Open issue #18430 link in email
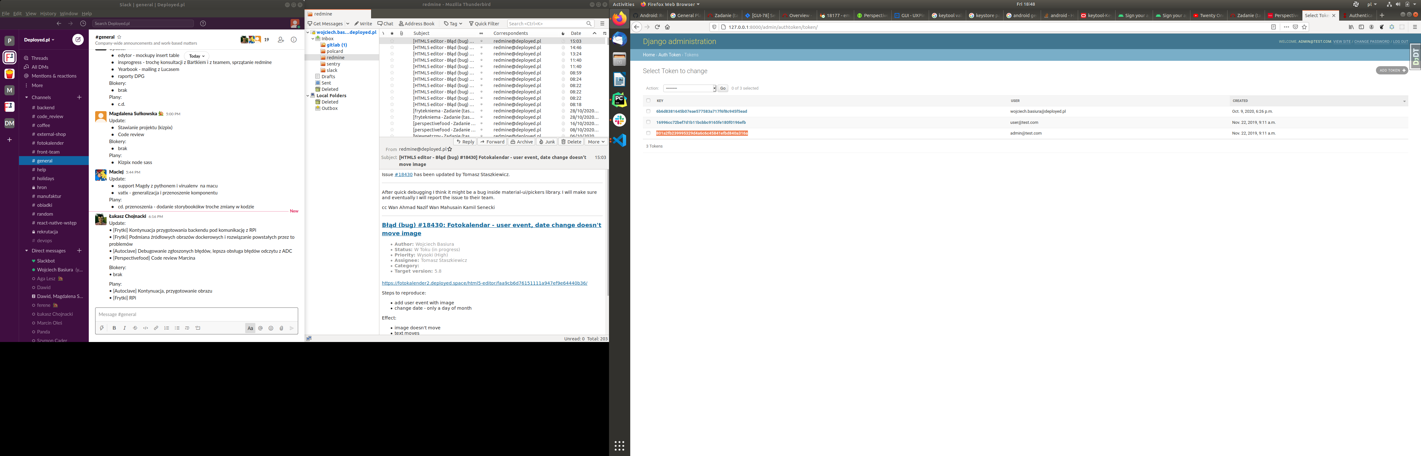 pyautogui.click(x=403, y=174)
